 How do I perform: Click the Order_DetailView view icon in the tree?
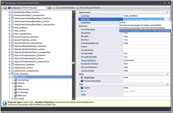[x=12, y=74]
